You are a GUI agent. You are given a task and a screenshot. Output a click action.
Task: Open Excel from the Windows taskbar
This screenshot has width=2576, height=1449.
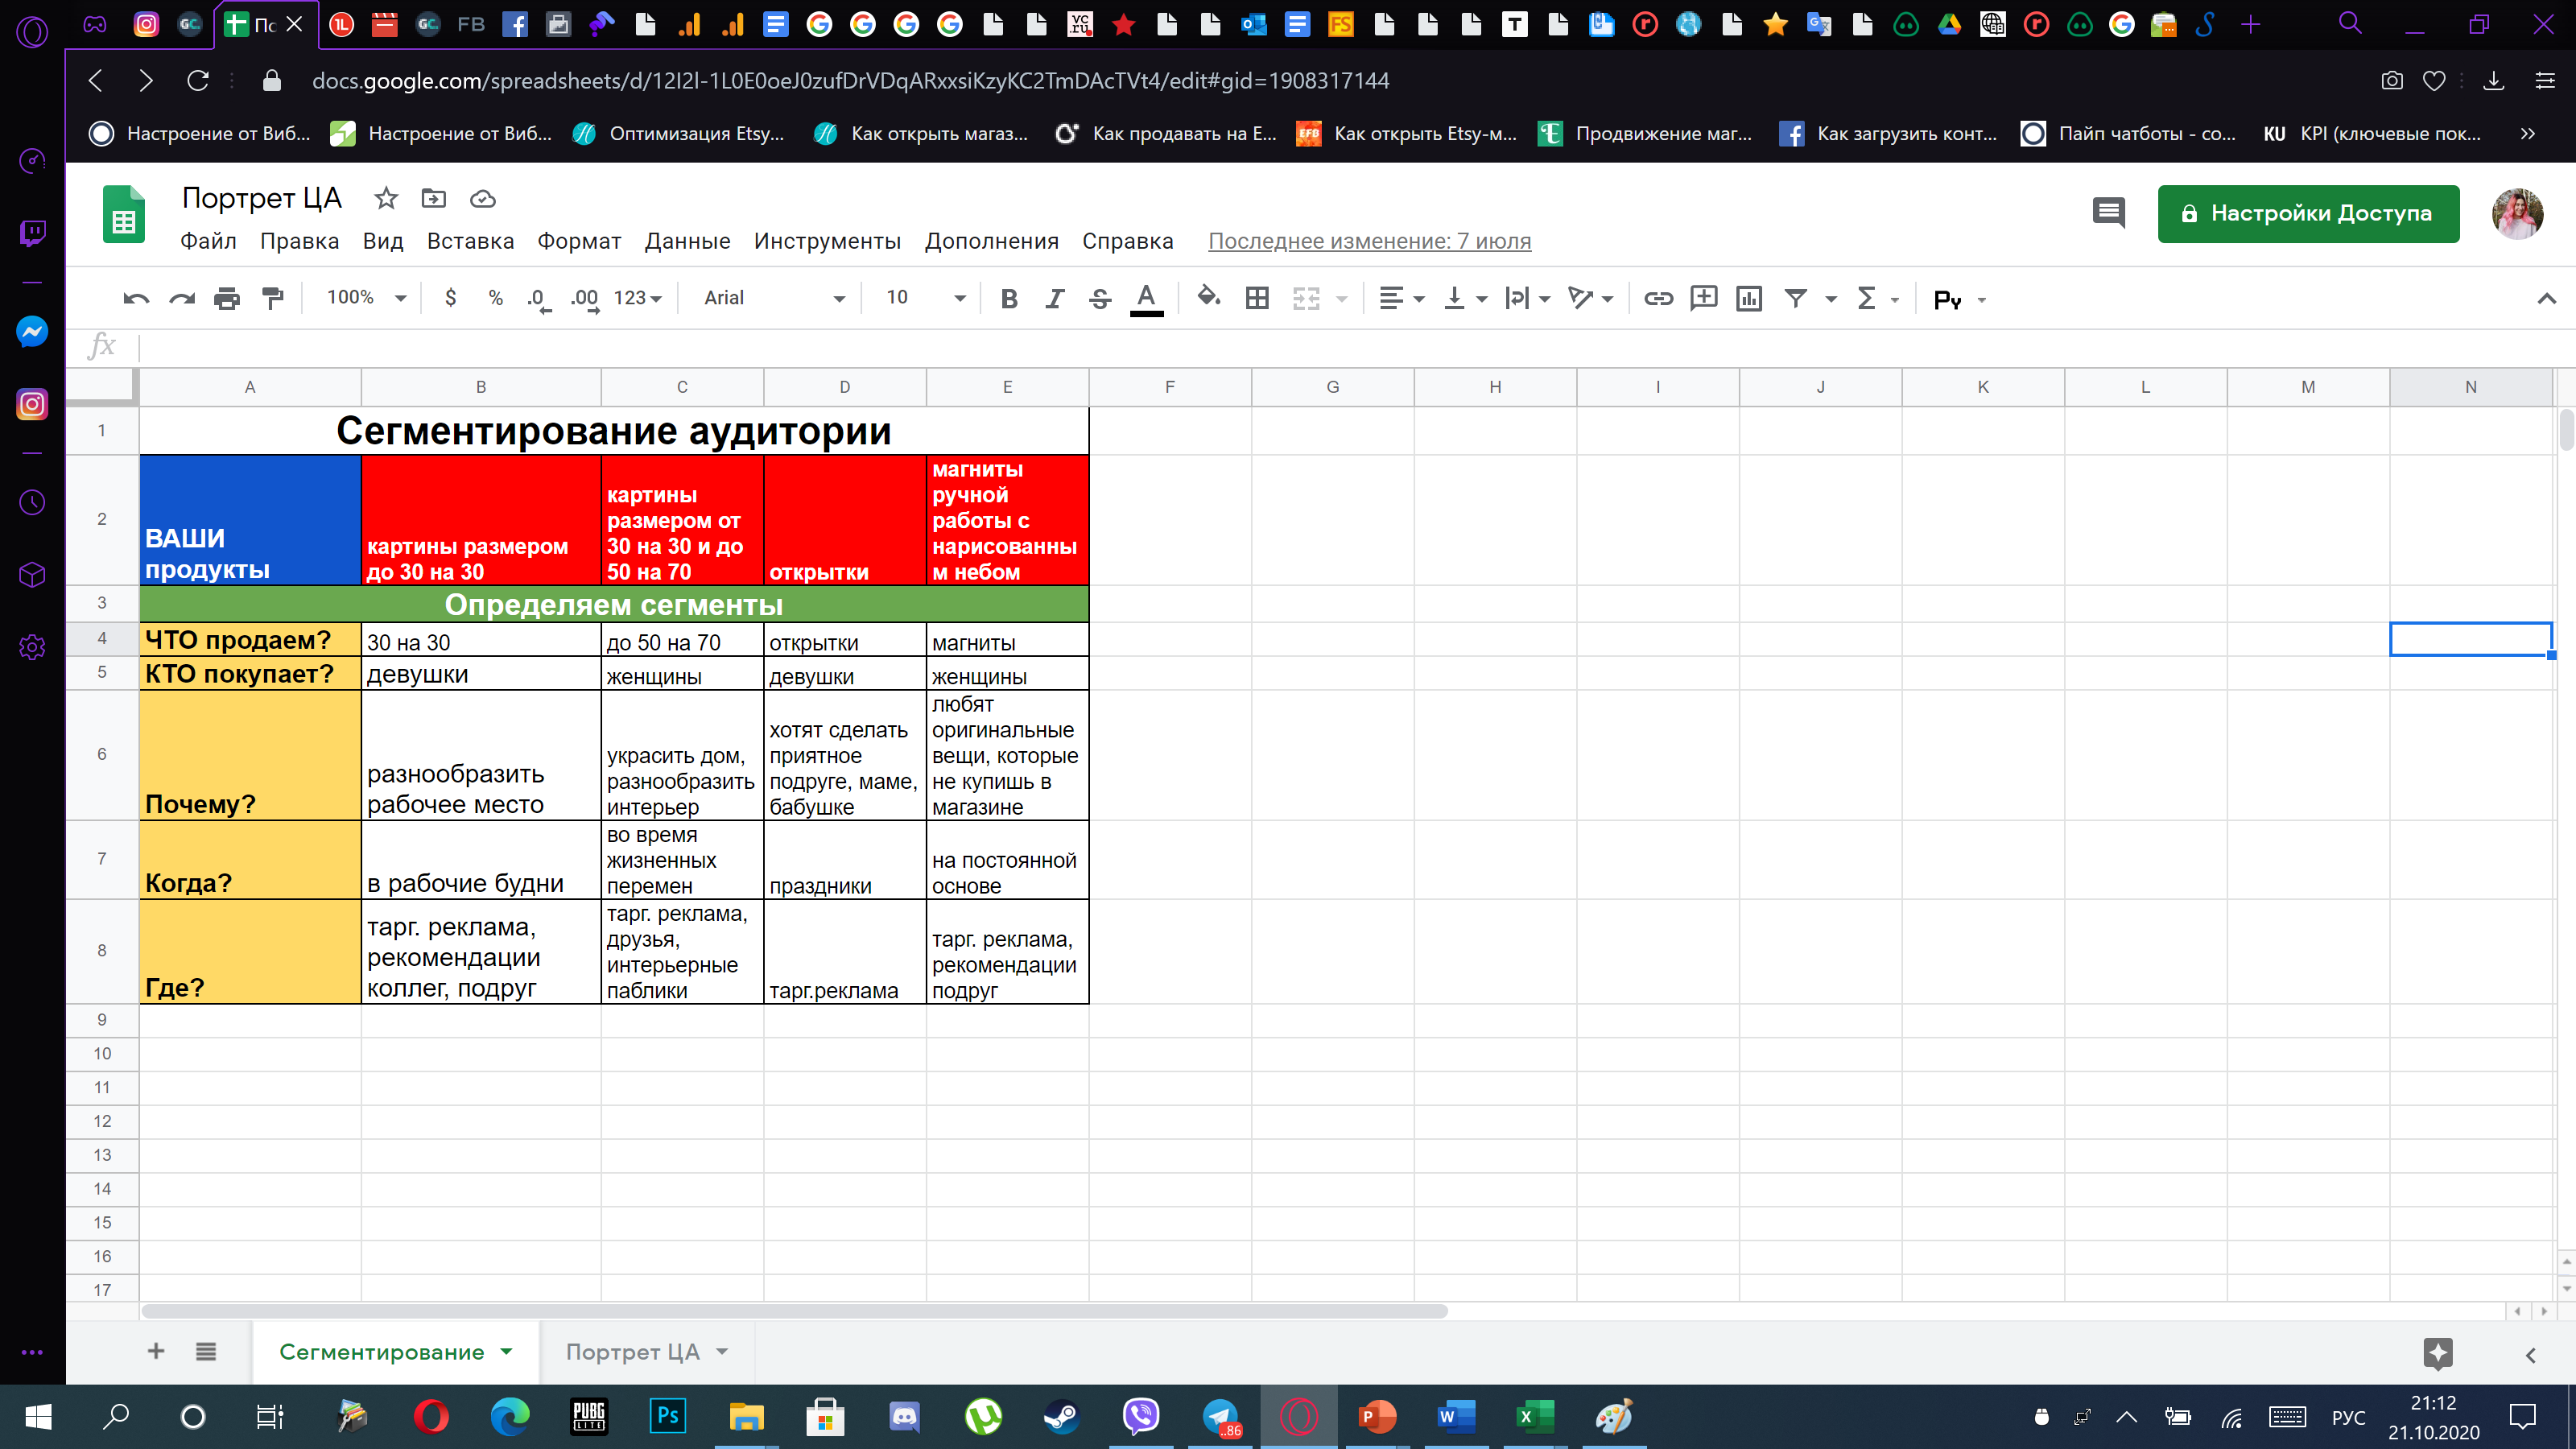pyautogui.click(x=1534, y=1416)
